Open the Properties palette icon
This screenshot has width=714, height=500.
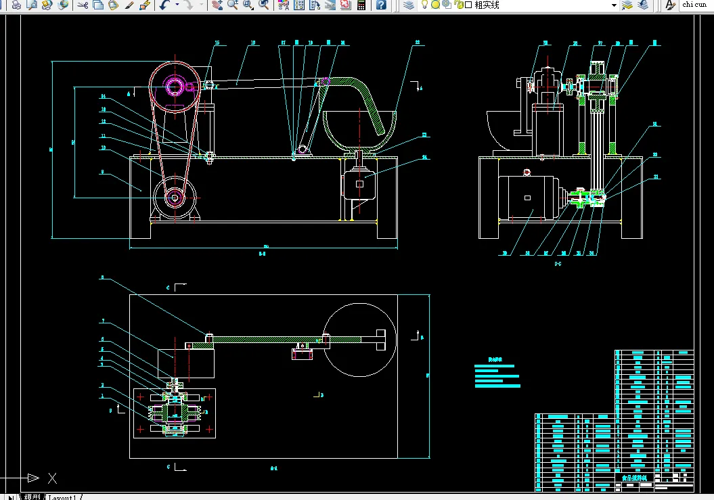tap(284, 5)
